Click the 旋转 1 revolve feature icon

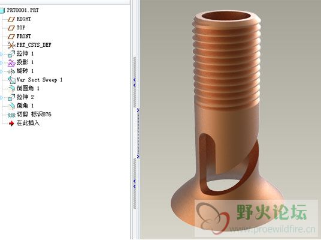11,71
